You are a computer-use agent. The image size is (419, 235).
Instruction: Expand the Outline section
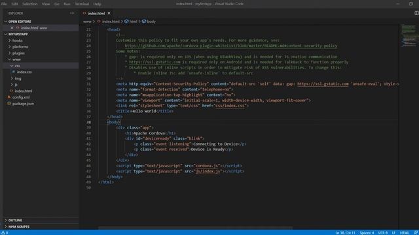[6, 221]
